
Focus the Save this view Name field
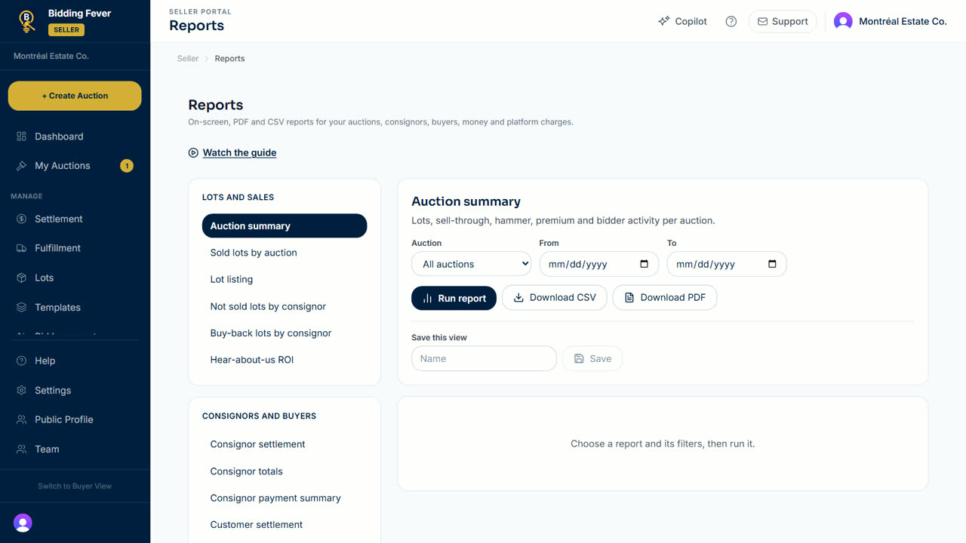click(484, 359)
